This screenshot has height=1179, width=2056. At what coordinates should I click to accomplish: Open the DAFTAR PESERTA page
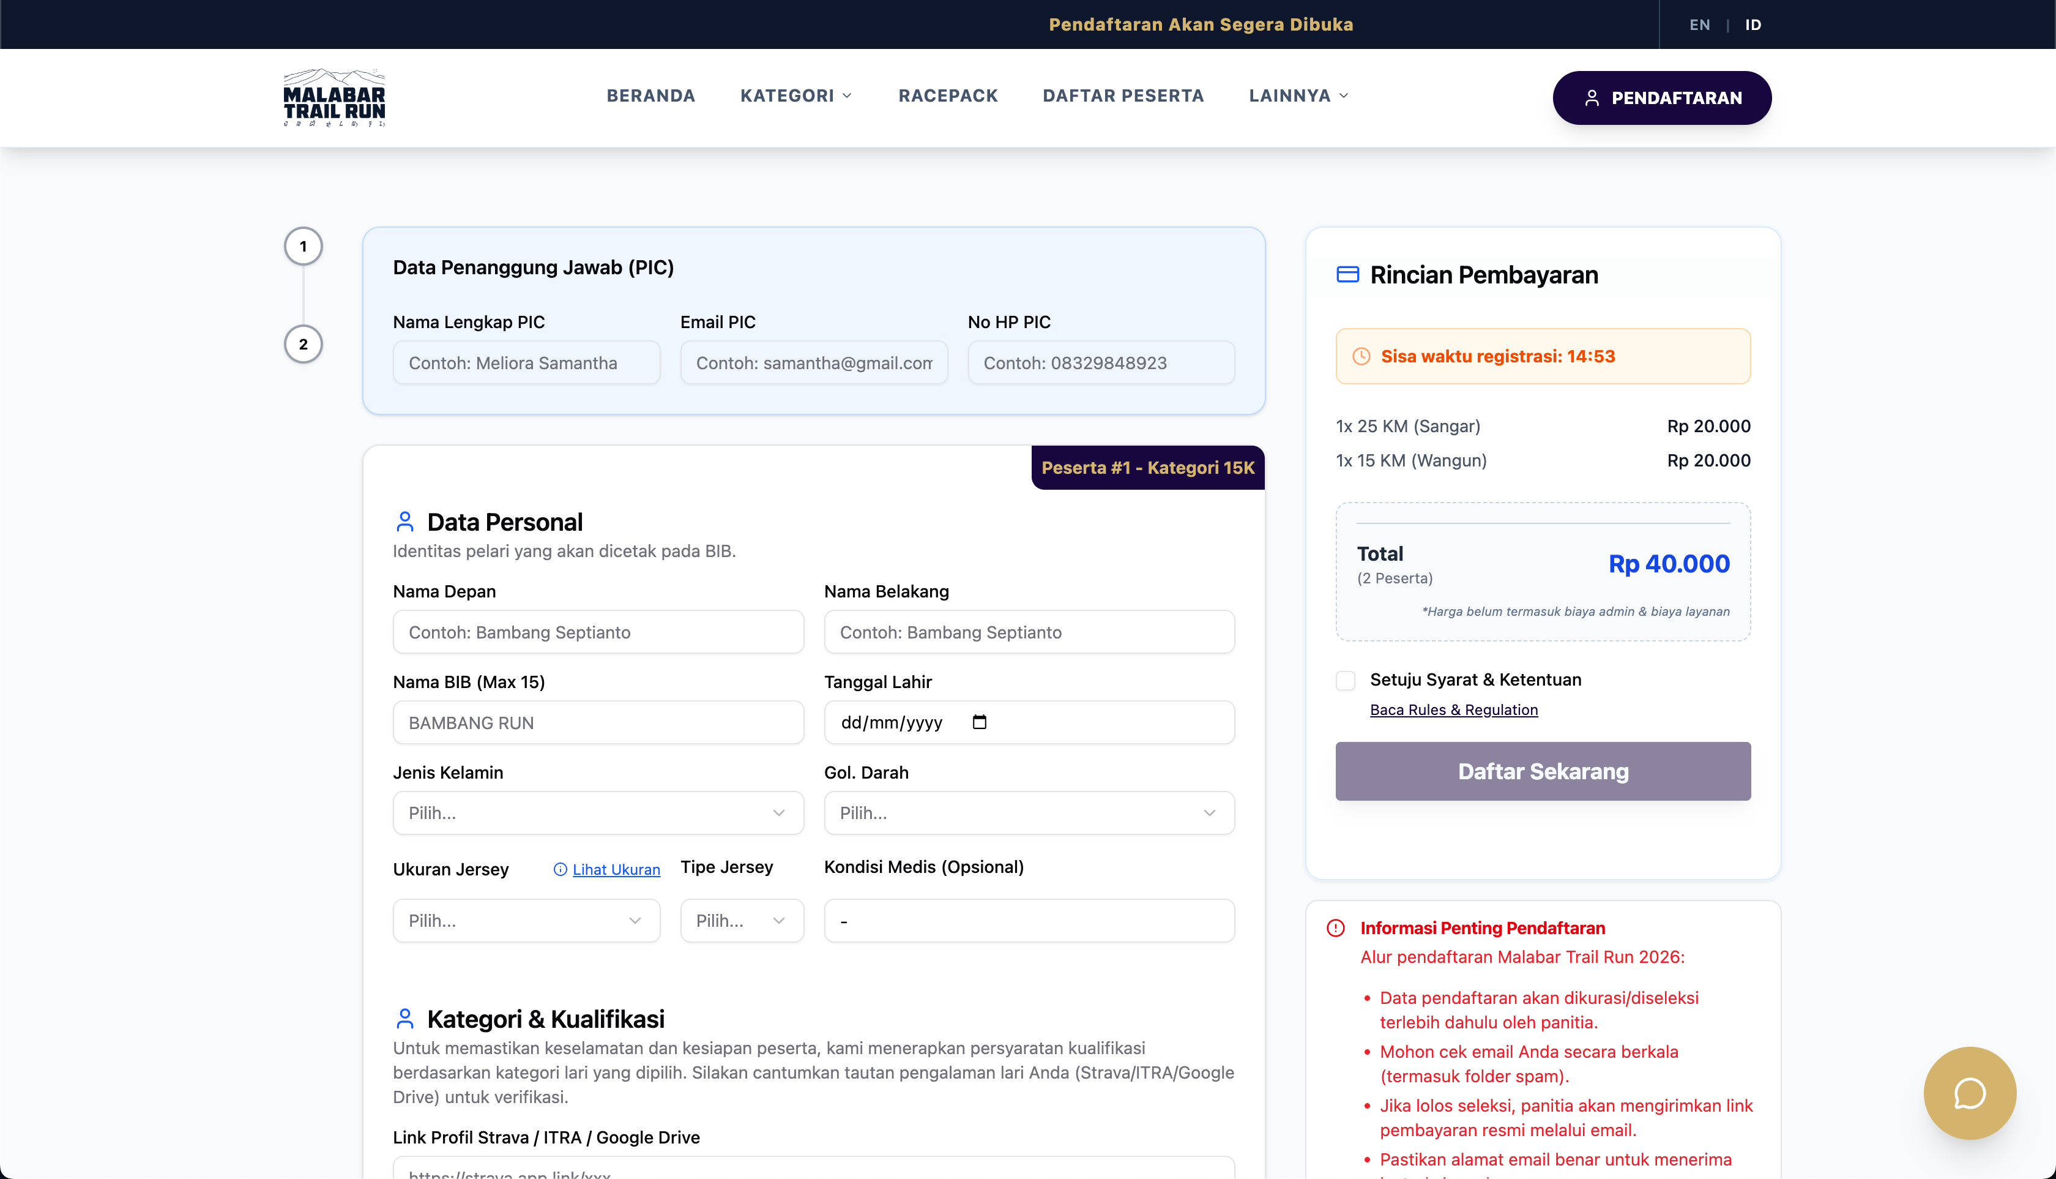coord(1123,95)
